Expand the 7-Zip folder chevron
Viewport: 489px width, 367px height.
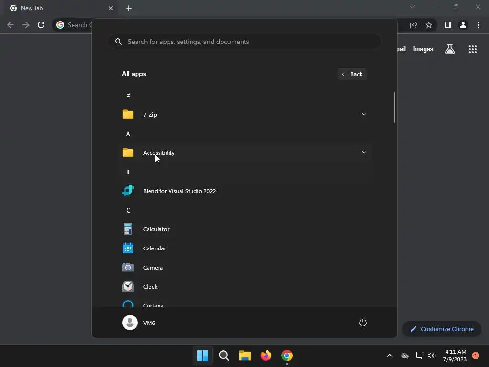(364, 114)
